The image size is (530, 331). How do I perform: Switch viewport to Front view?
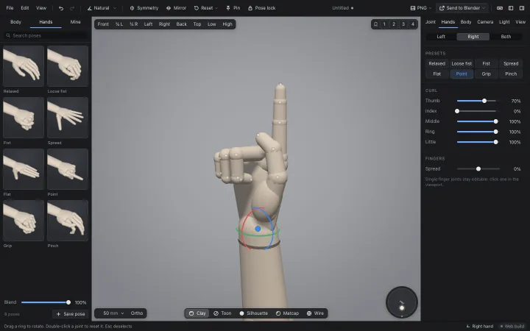coord(103,24)
